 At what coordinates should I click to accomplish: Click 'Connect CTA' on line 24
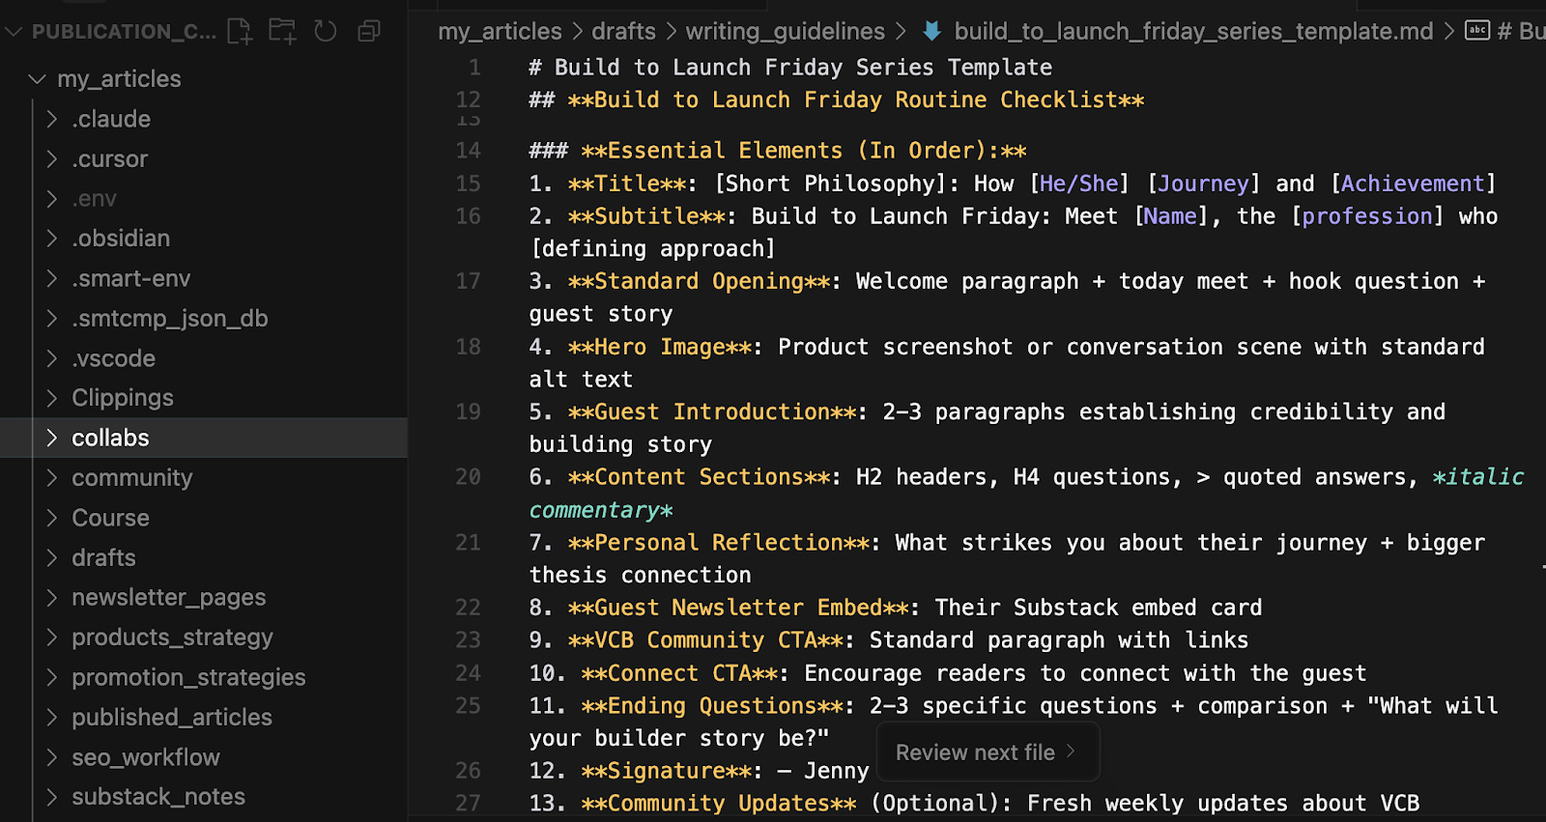coord(679,673)
